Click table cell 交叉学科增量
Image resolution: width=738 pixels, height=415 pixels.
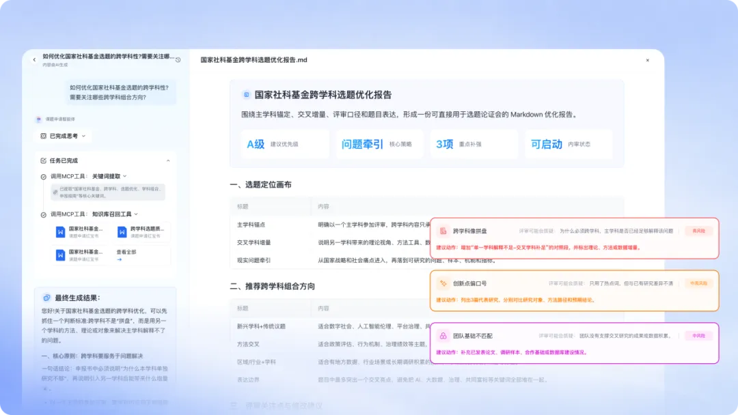254,242
